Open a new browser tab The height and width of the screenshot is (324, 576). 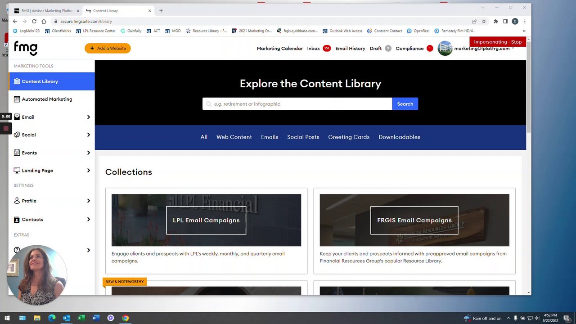click(x=161, y=11)
